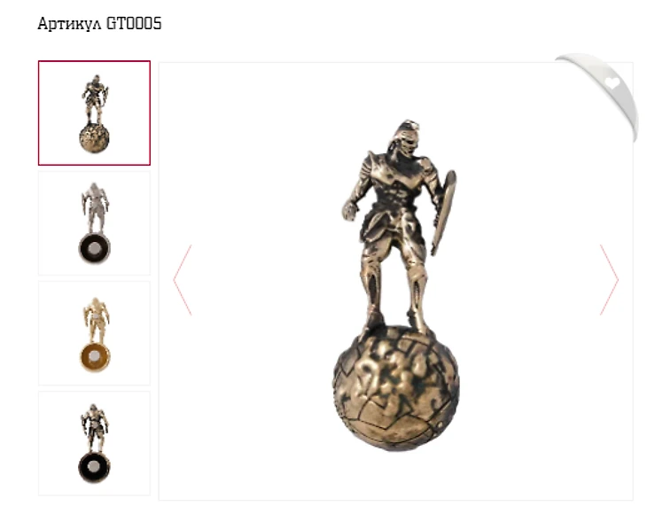Screen dimensions: 647x514
Task: Click black ring base in last thumbnail
Action: click(x=95, y=467)
